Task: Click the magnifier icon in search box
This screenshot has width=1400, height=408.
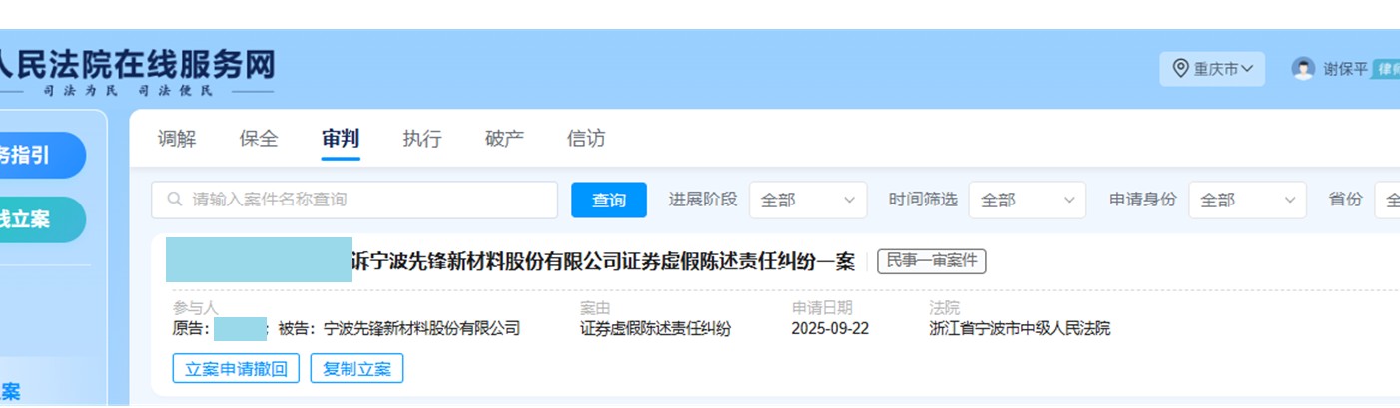Action: tap(175, 200)
